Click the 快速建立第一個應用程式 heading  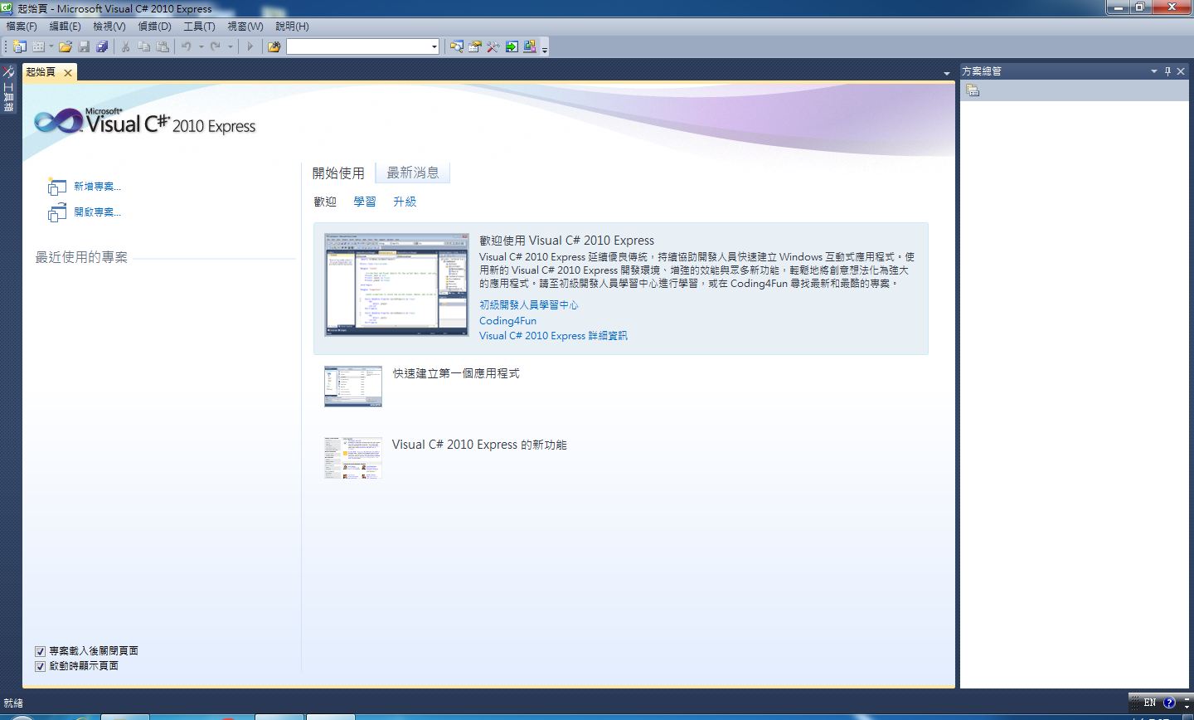tap(456, 374)
